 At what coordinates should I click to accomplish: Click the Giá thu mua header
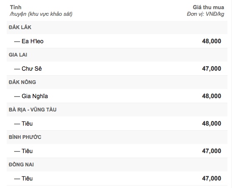(x=208, y=7)
